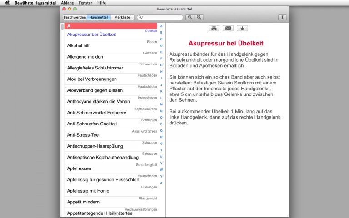This screenshot has width=349, height=218.
Task: Open the search field magnifier dropdown
Action: click(141, 17)
